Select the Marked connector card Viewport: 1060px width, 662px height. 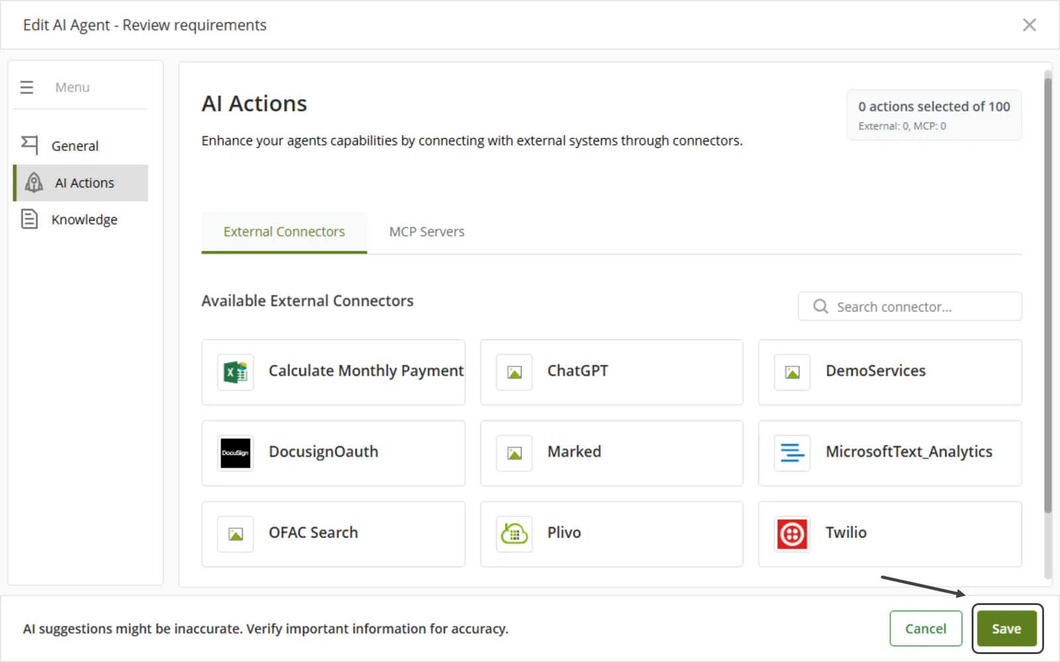611,453
